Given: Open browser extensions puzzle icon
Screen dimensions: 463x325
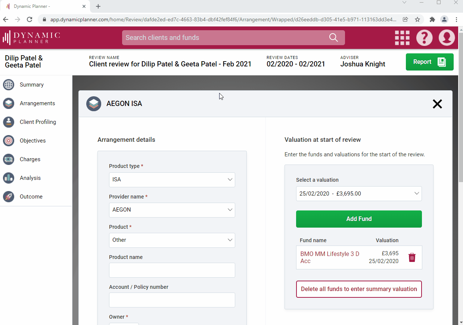Looking at the screenshot, I should pos(432,19).
